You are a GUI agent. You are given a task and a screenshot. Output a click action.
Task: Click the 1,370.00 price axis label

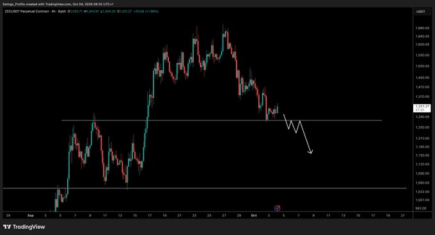coord(422,96)
